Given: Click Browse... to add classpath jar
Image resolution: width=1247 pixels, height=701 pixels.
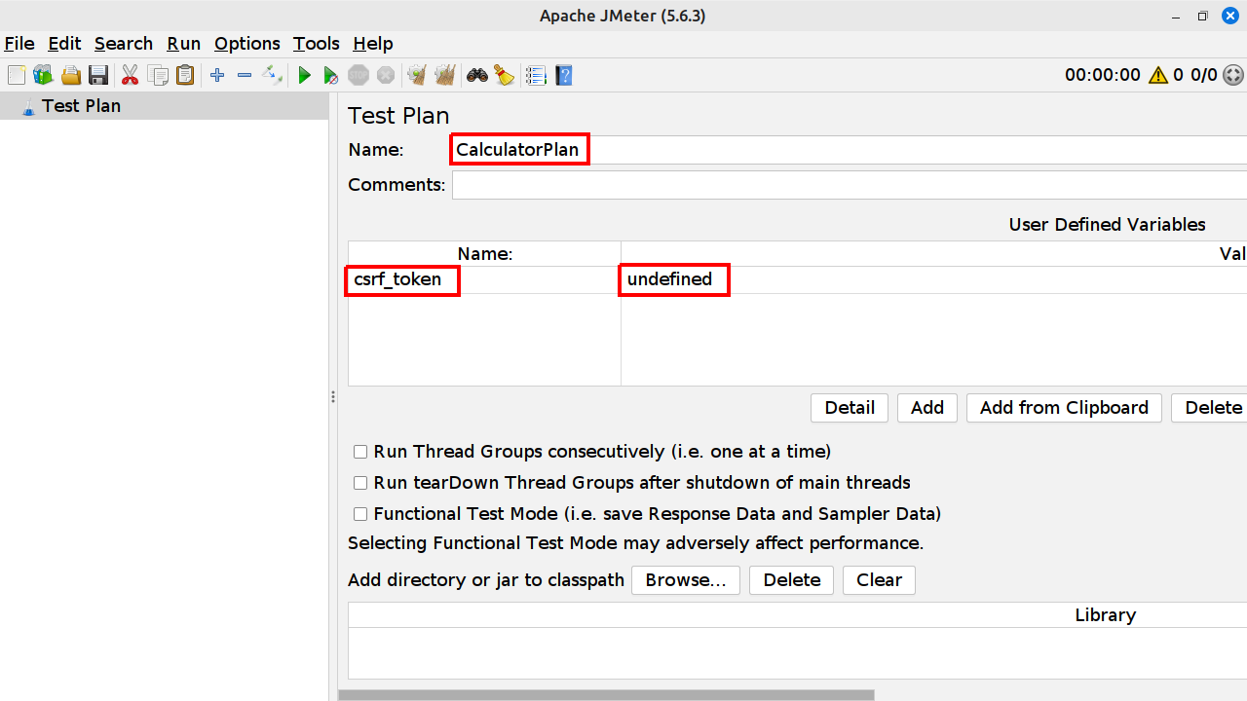Looking at the screenshot, I should pos(686,580).
